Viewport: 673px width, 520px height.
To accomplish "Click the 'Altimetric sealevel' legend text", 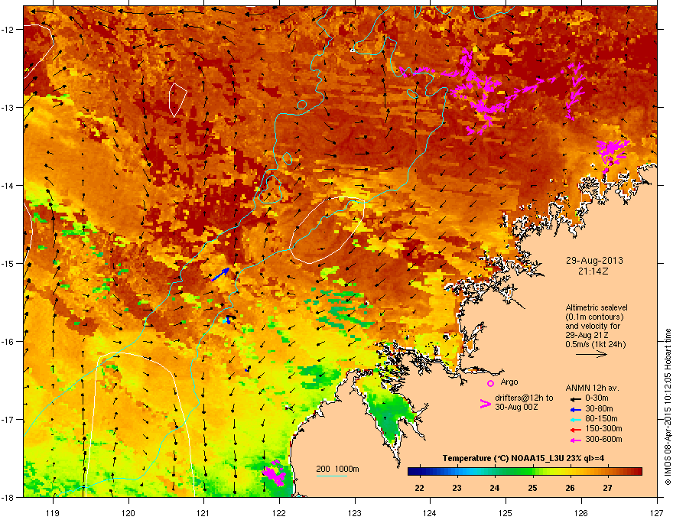I will (x=597, y=307).
